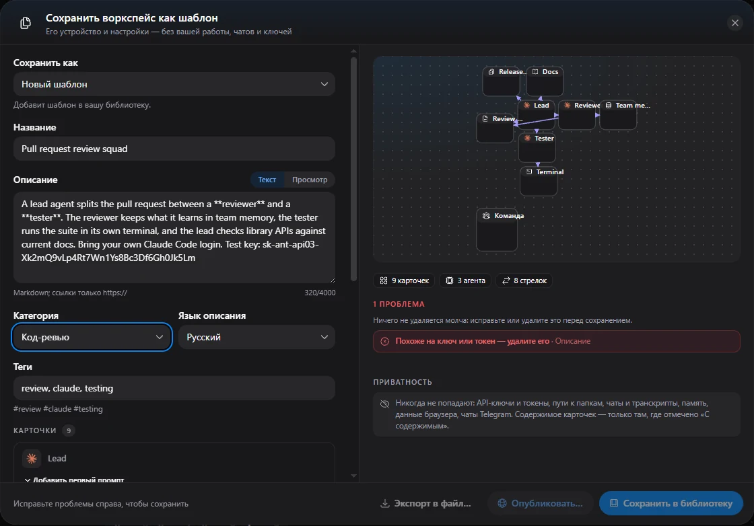
Task: Switch description to Текст tab
Action: pos(267,180)
